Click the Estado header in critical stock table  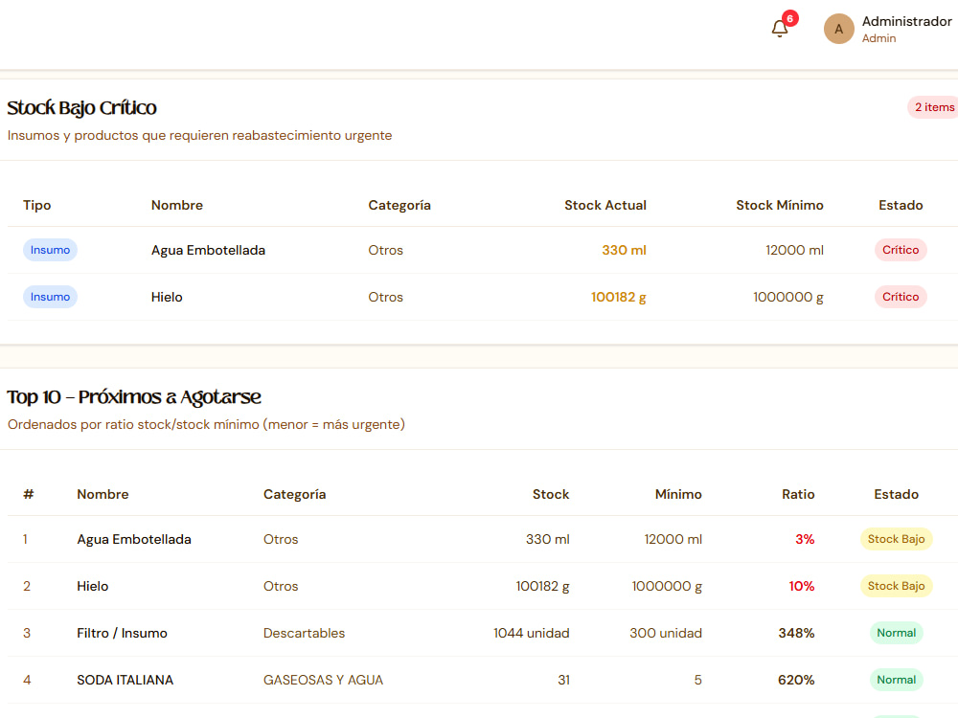[x=901, y=205]
